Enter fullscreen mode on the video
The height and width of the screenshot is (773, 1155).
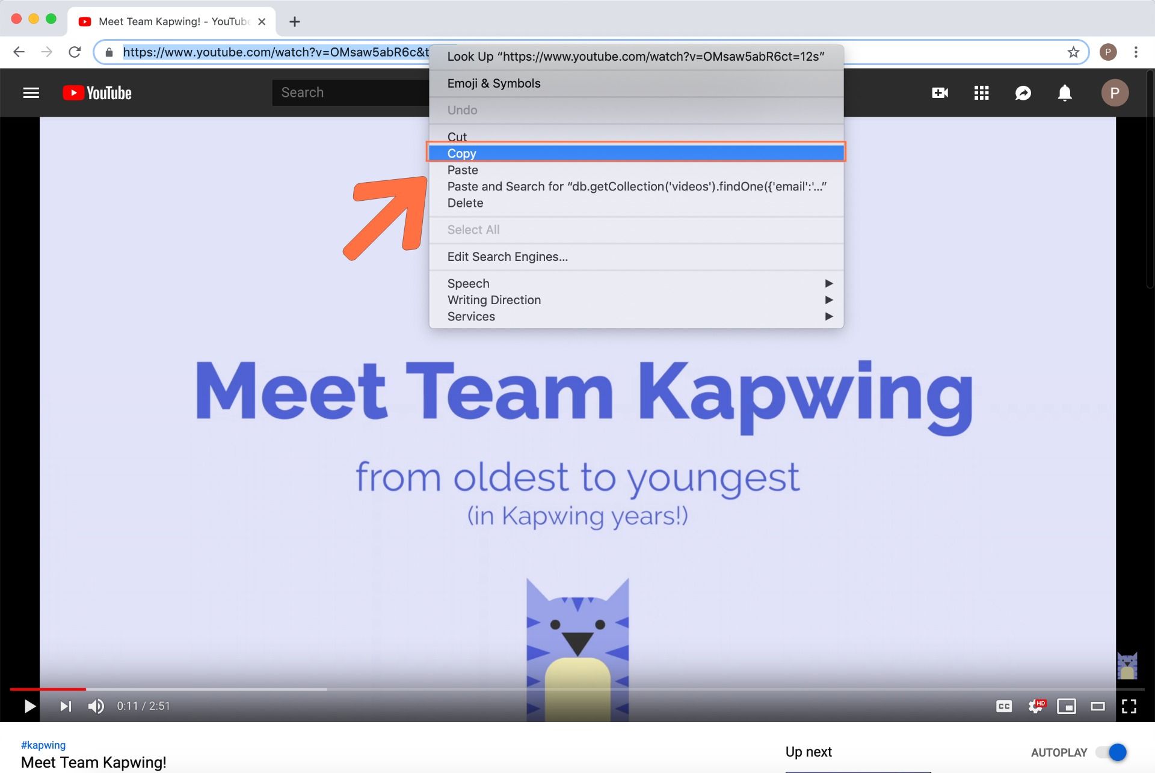(x=1129, y=706)
